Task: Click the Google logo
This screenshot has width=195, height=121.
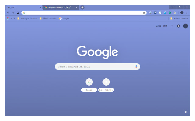Action: click(x=97, y=52)
